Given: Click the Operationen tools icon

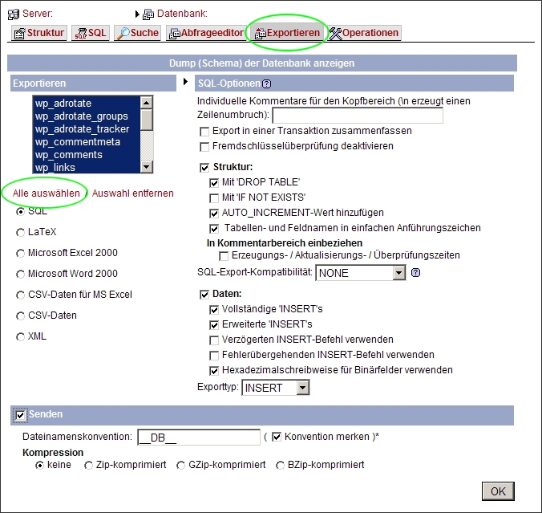Looking at the screenshot, I should [336, 33].
